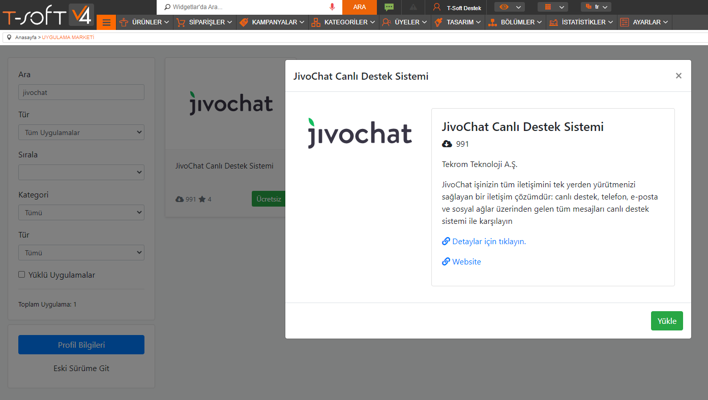Open the tr language dropdown
This screenshot has height=400, width=708.
coord(596,7)
